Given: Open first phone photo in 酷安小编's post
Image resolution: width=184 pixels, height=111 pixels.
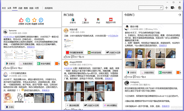Looking at the screenshot, I should (130, 53).
